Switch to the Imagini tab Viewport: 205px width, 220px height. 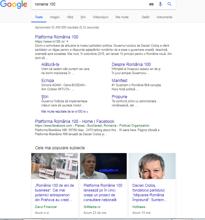[x=55, y=17]
